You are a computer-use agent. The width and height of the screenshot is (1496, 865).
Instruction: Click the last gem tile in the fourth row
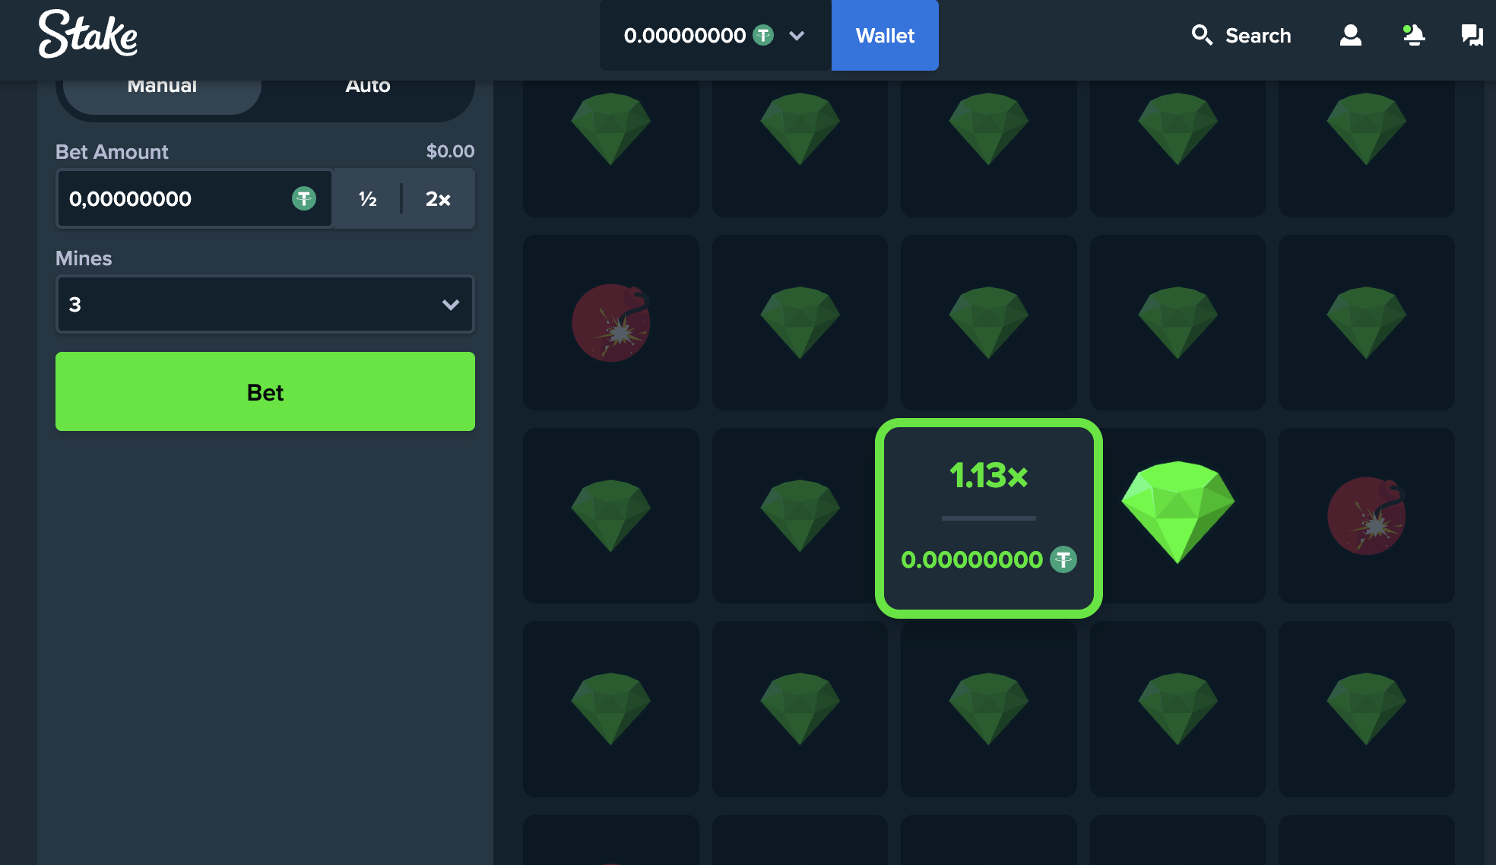pos(1366,708)
